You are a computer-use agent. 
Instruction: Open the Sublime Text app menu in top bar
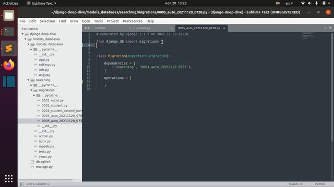point(42,3)
